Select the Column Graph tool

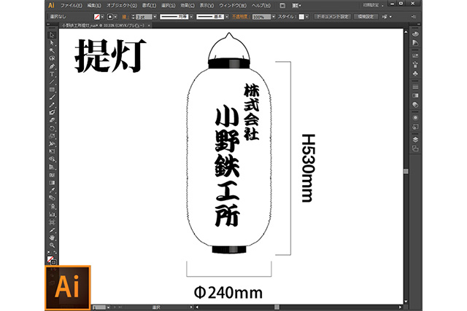click(52, 214)
